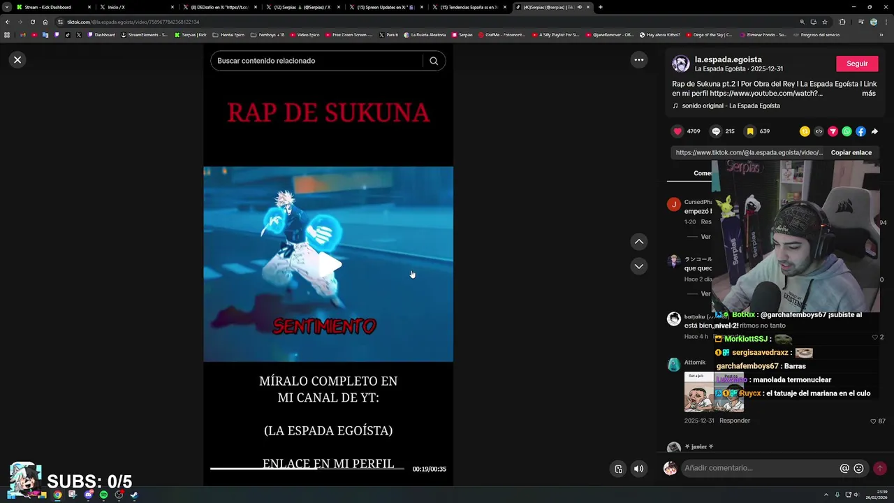Switch to '(12) Serpias' X tab
The height and width of the screenshot is (503, 894).
(302, 7)
